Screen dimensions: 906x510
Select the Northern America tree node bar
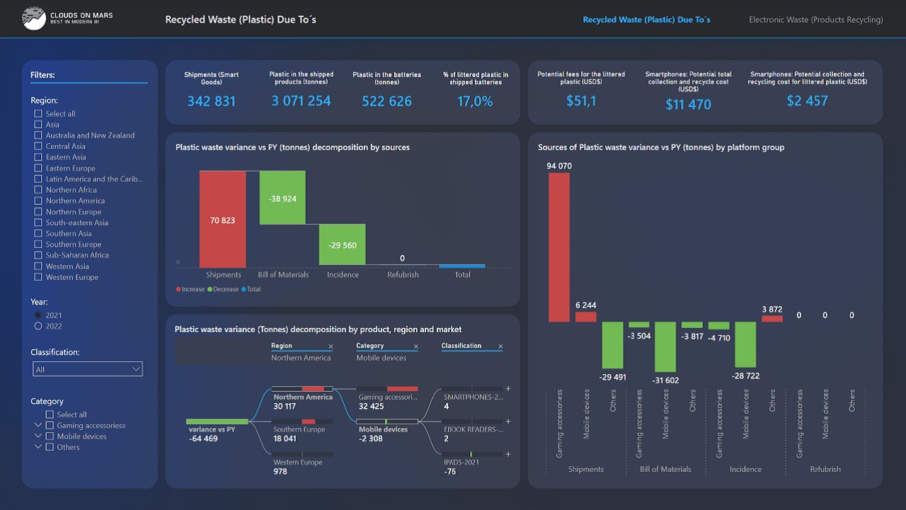pos(302,389)
